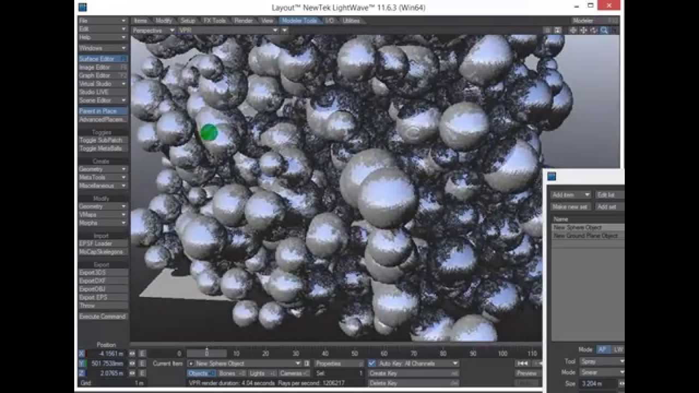Open the Help menu dropdown

coord(103,37)
